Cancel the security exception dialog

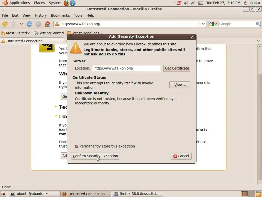pos(181,156)
